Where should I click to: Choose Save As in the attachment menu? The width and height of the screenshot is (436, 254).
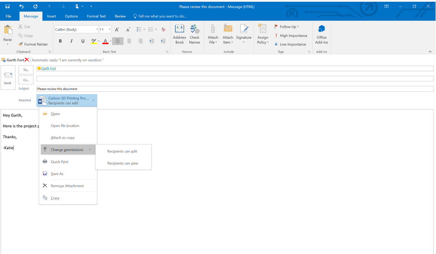68,174
